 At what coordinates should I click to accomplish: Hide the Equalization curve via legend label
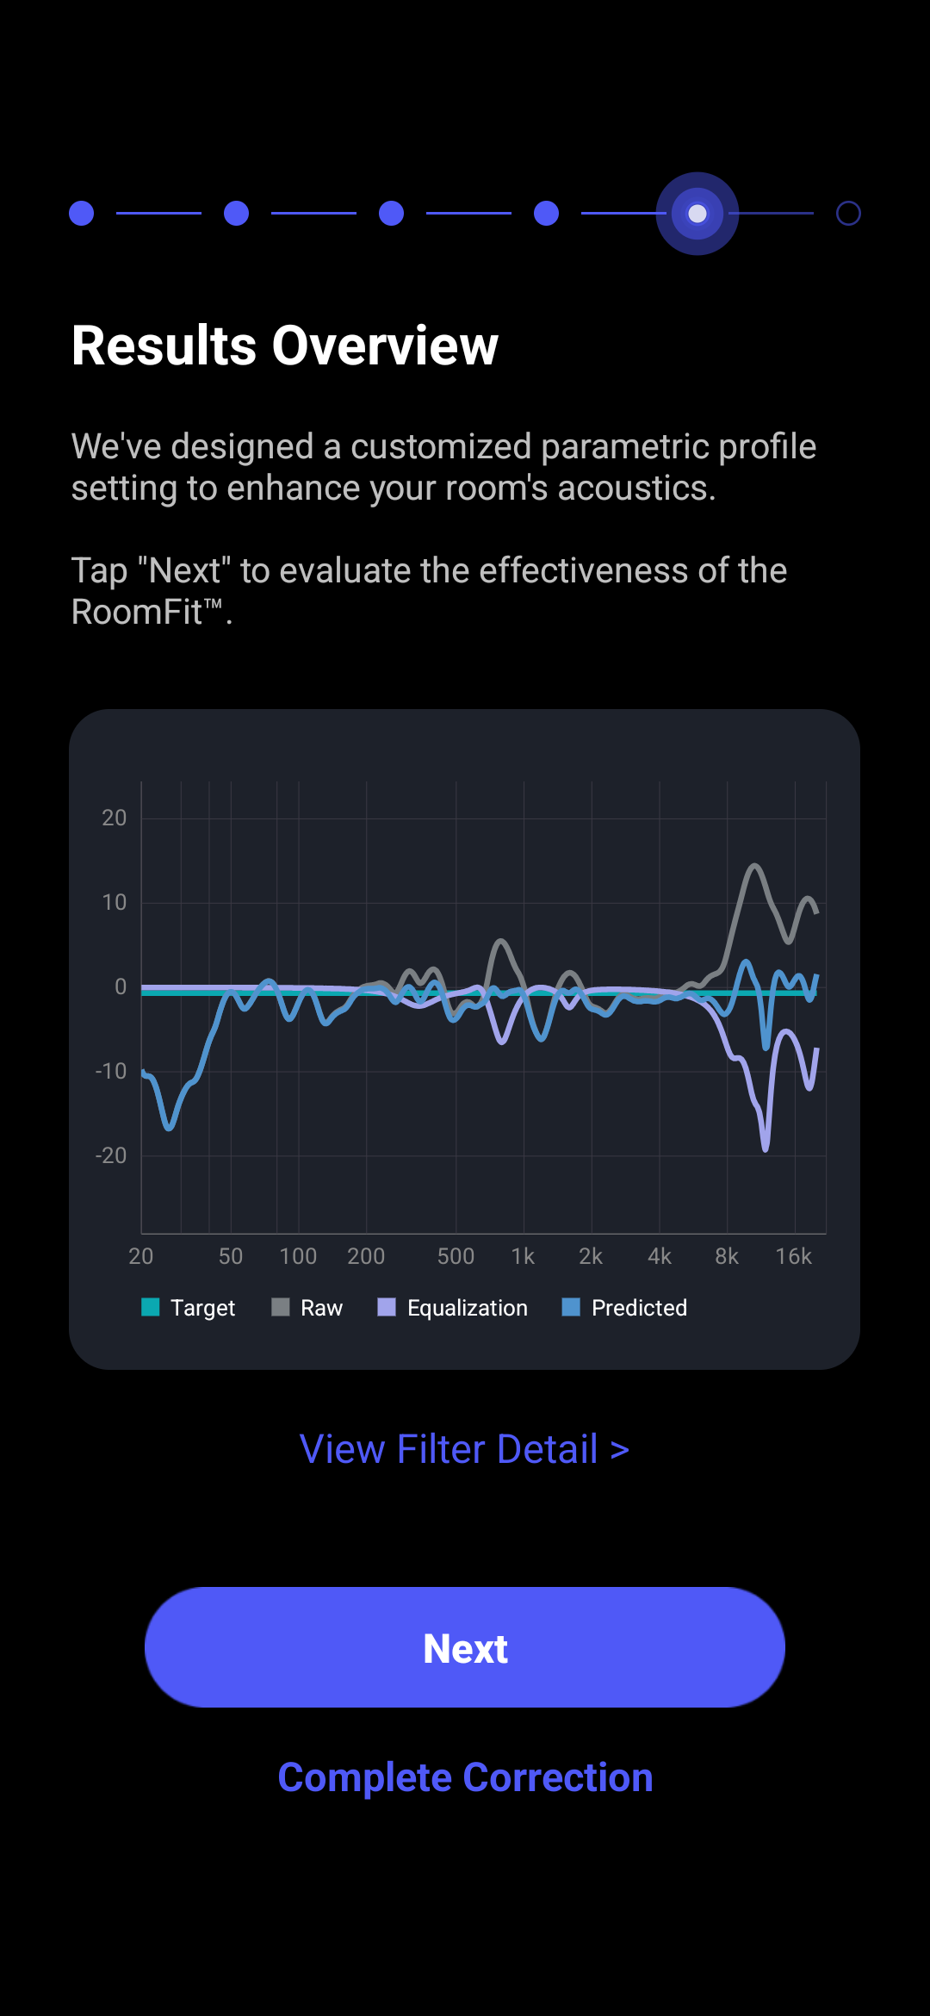click(x=468, y=1308)
